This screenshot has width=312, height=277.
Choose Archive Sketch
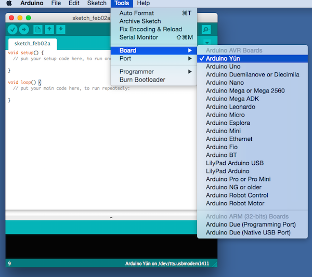[154, 21]
